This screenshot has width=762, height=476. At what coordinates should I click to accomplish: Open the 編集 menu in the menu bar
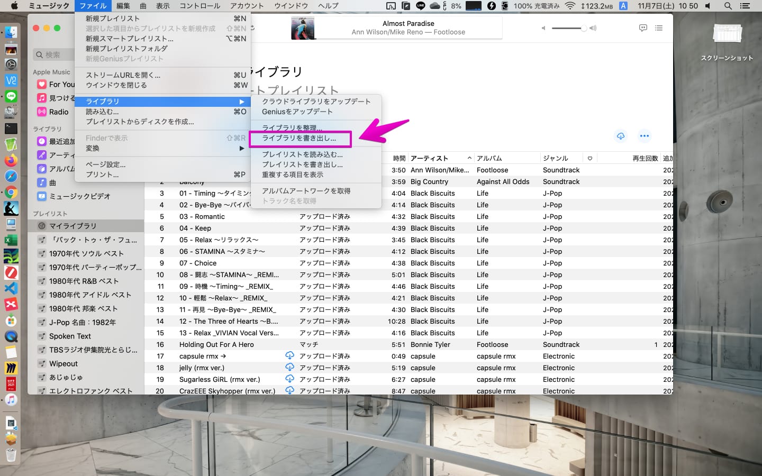click(x=123, y=6)
